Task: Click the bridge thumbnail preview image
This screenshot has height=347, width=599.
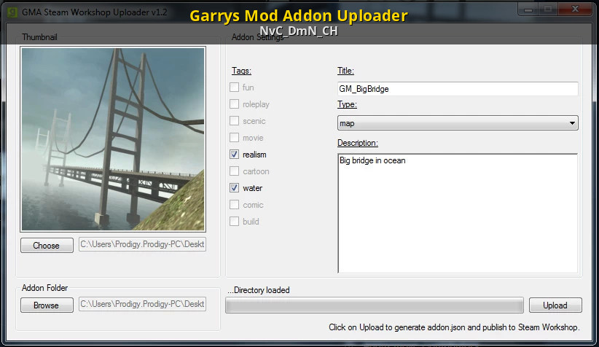Action: pos(114,139)
